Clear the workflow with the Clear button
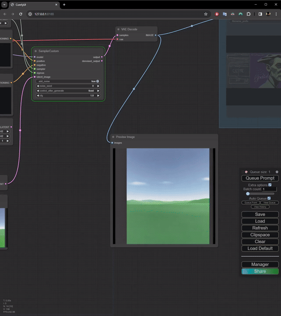This screenshot has height=316, width=281. point(260,242)
